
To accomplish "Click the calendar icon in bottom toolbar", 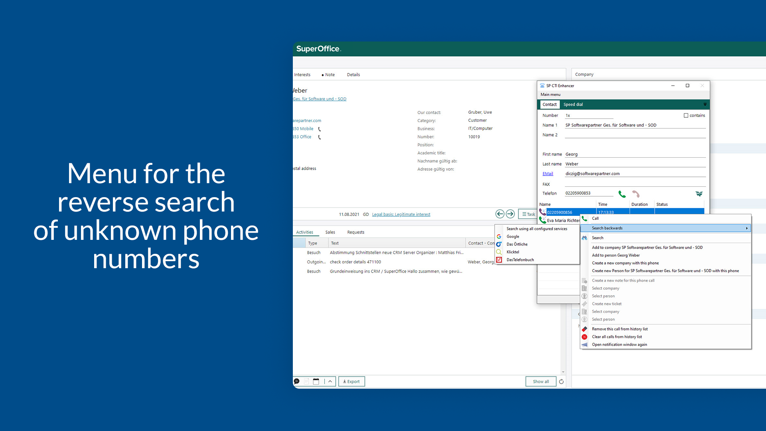I will (316, 382).
